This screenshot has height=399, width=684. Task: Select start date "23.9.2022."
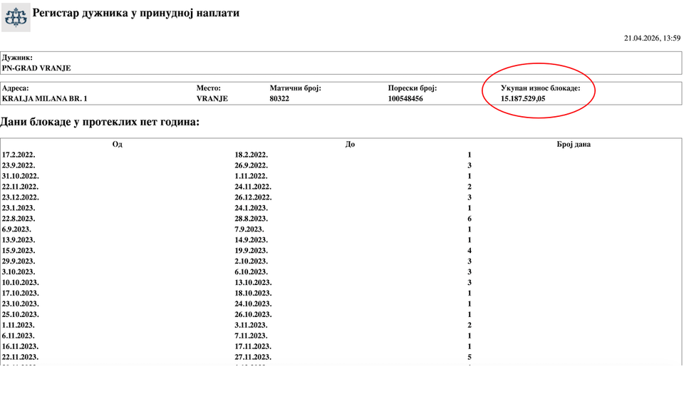click(19, 166)
